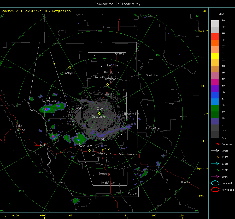Click the yellow diamond marker above Calgary label
This screenshot has width=235, height=219.
[103, 150]
